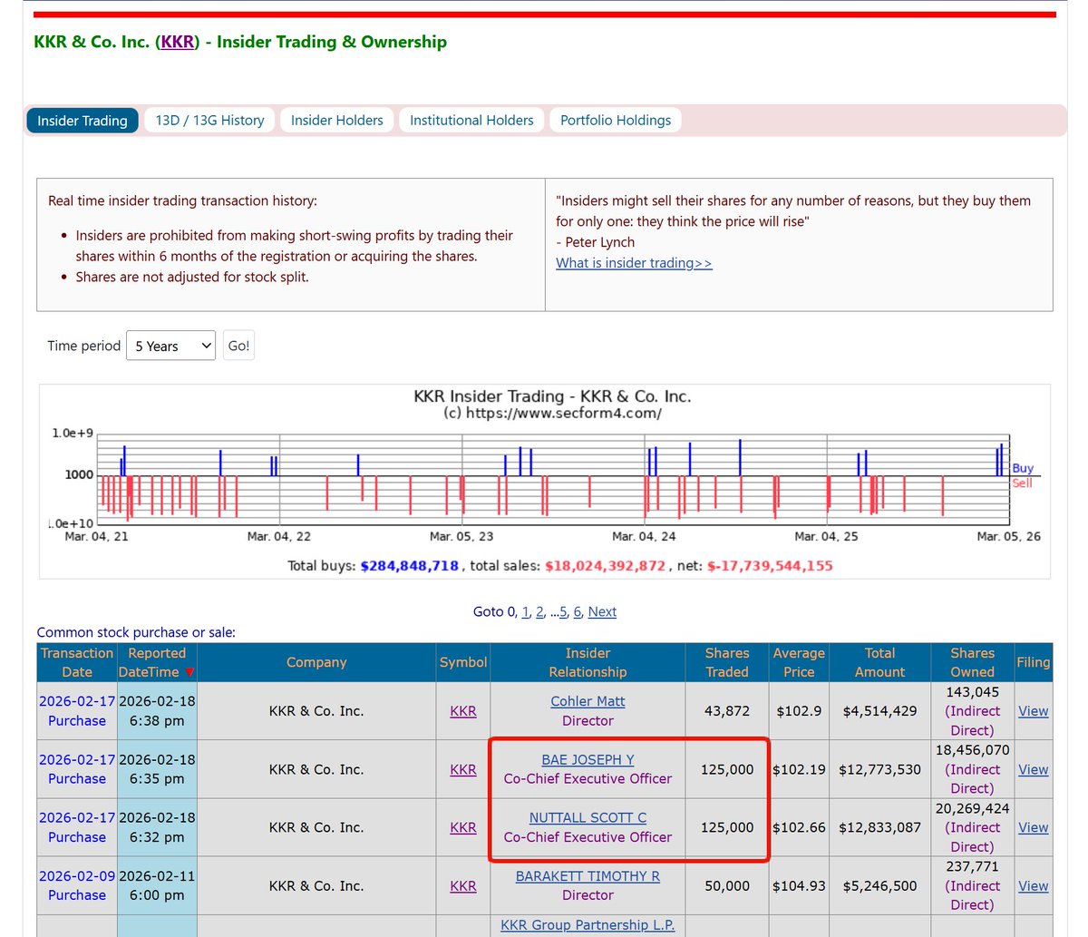
Task: Sort by the Company column header
Action: 316,662
